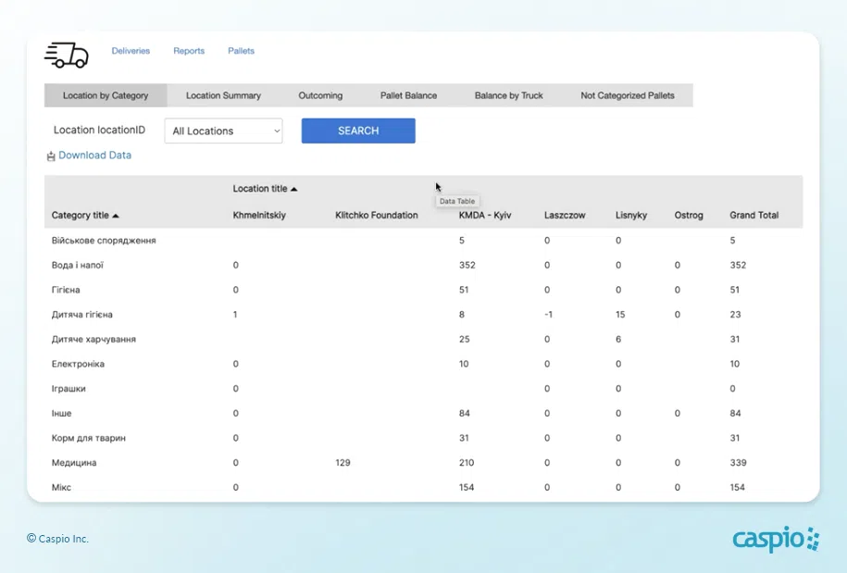Open the Not Categorized Pallets tab
The width and height of the screenshot is (847, 573).
point(627,95)
